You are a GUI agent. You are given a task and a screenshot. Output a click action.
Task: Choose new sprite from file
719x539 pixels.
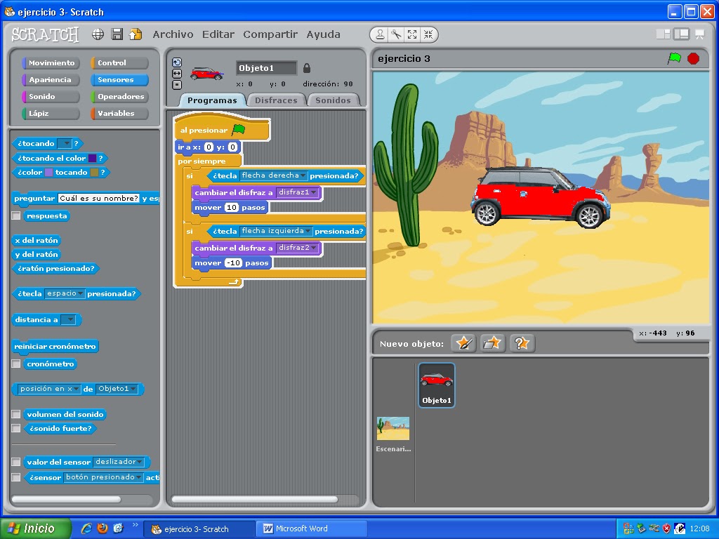pyautogui.click(x=492, y=342)
